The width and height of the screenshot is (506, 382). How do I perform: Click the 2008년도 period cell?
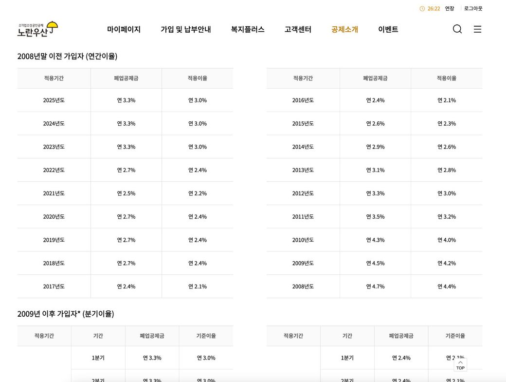point(303,286)
